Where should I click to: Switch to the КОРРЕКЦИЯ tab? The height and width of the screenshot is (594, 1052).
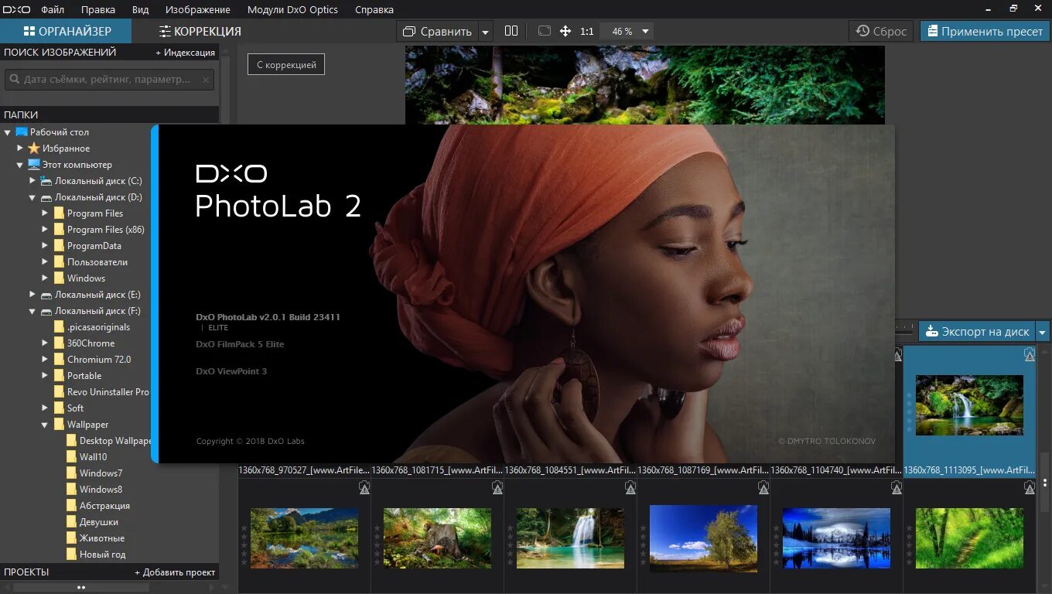tap(200, 31)
